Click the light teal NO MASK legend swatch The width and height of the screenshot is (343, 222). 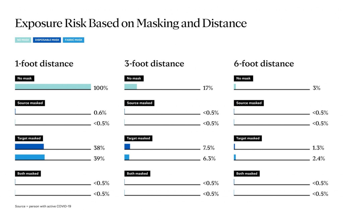(x=23, y=40)
